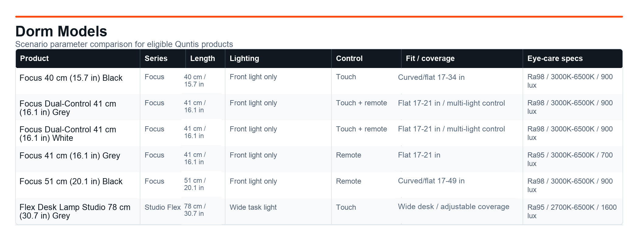
Task: Click the Product column header
Action: pyautogui.click(x=78, y=59)
